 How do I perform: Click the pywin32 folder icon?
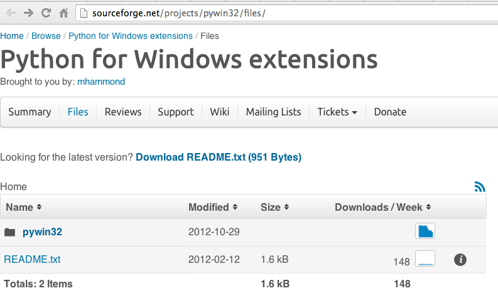[x=9, y=232]
